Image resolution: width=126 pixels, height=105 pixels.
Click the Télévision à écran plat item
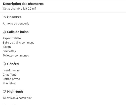17,98
